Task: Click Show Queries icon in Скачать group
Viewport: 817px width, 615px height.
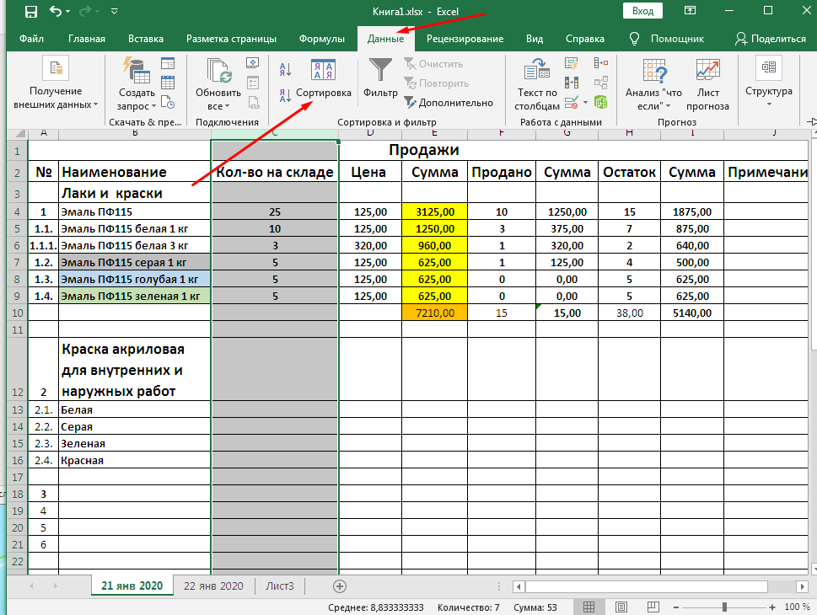Action: coord(168,63)
